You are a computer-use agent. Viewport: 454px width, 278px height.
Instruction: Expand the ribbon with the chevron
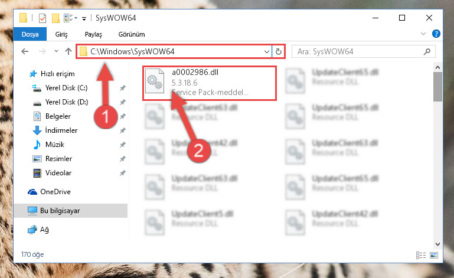(423, 34)
